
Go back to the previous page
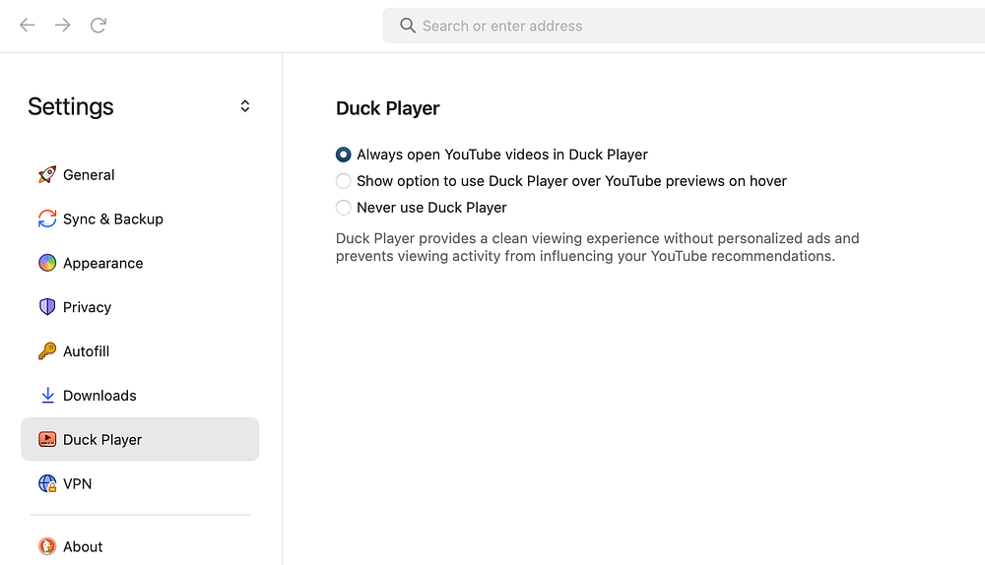click(28, 26)
